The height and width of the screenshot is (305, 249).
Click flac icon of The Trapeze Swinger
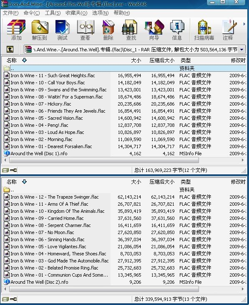pyautogui.click(x=7, y=197)
